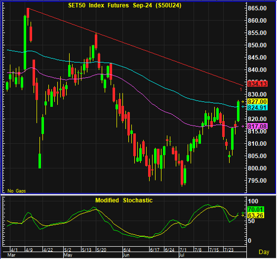Viewport: 277px width, 259px height.
Task: Click the red 834.13 trendline price label
Action: click(x=258, y=84)
